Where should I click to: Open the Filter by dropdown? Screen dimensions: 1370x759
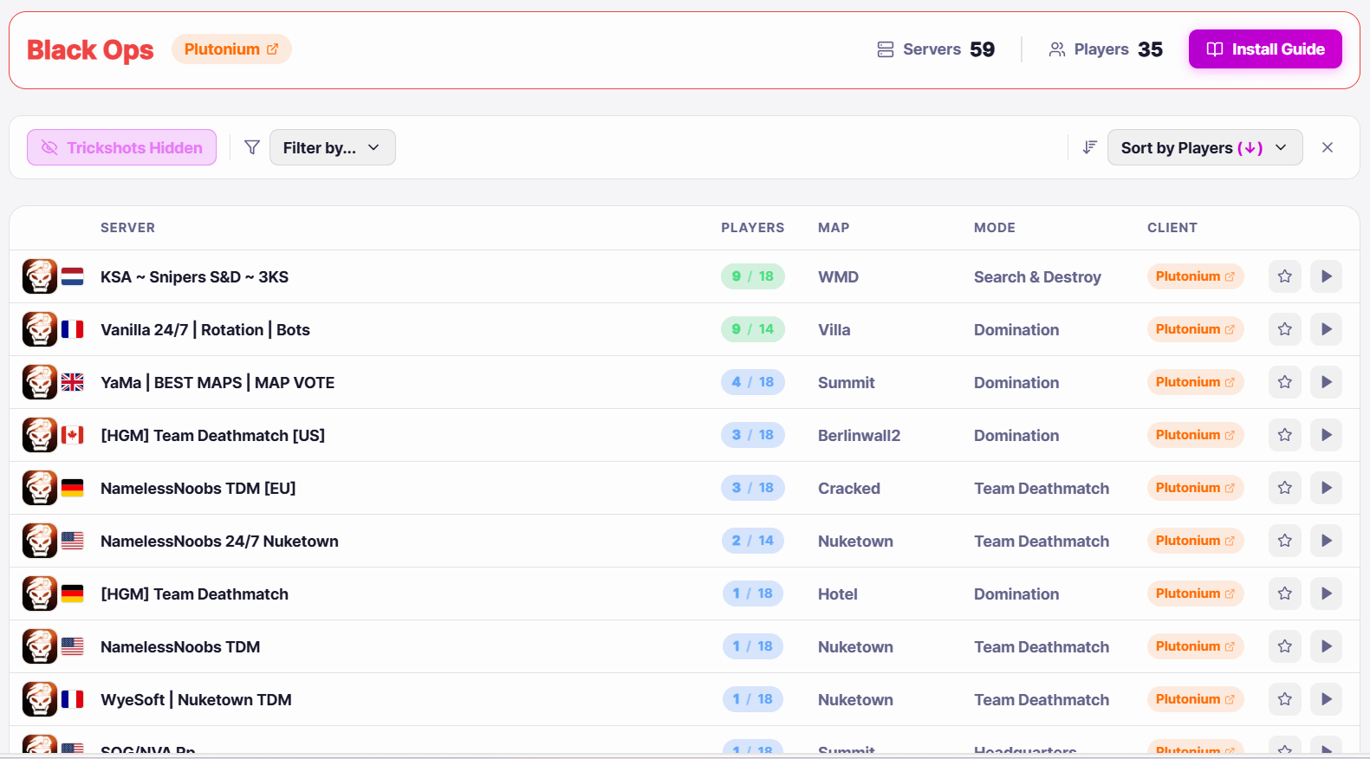point(332,147)
